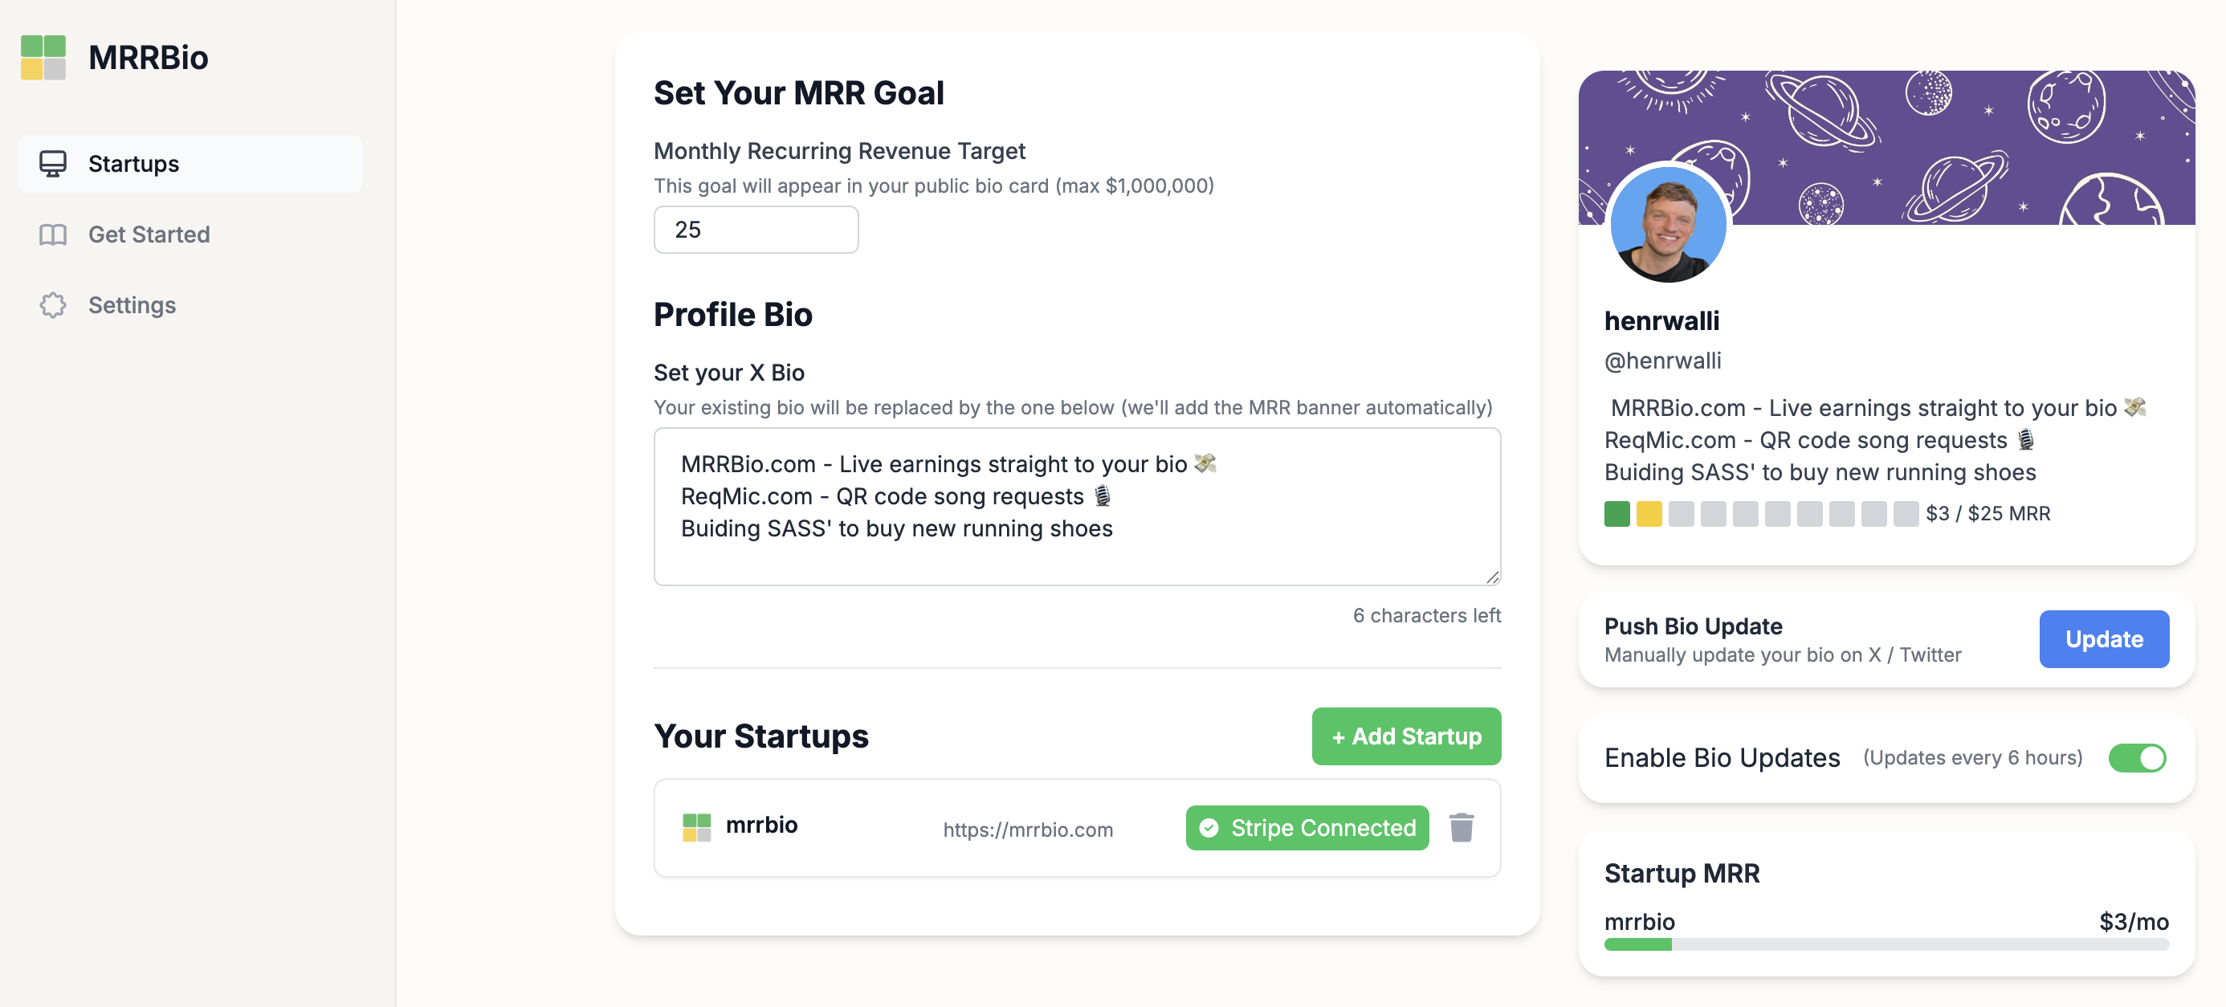Viewport: 2226px width, 1007px height.
Task: Click the Settings gear icon
Action: [53, 305]
